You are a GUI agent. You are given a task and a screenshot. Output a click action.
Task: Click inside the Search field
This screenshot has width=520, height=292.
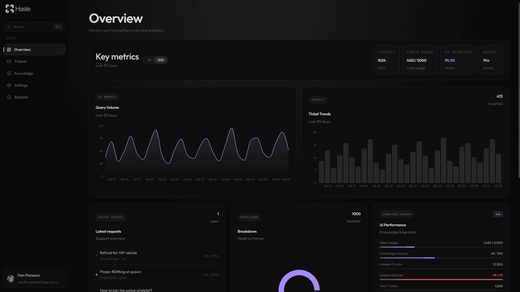(30, 27)
